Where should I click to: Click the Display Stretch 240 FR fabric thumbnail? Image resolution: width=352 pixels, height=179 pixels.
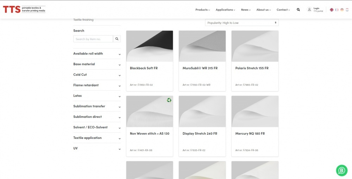click(202, 111)
